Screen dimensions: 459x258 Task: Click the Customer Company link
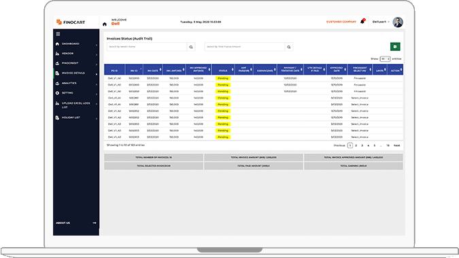pos(341,22)
